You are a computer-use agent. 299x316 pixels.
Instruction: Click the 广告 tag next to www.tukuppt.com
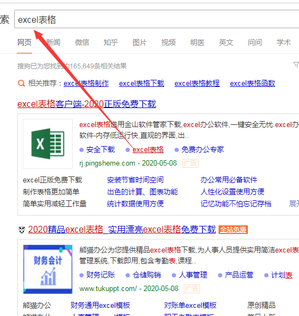coord(192,289)
